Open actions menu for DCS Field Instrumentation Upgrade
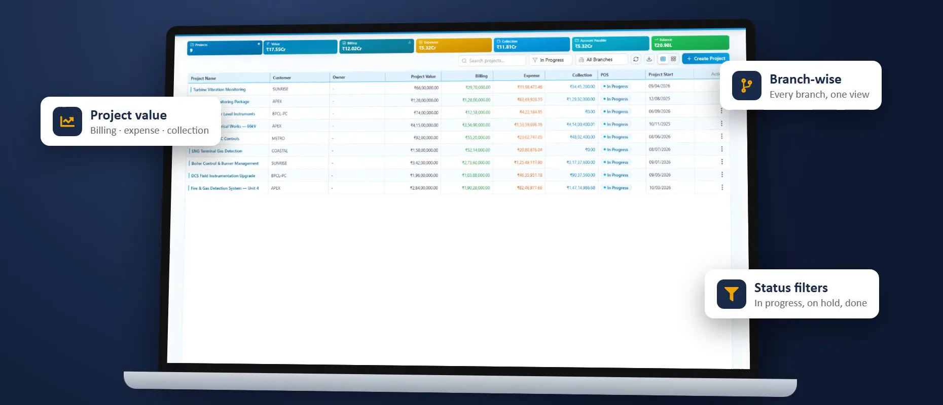Viewport: 943px width, 405px height. click(x=722, y=175)
